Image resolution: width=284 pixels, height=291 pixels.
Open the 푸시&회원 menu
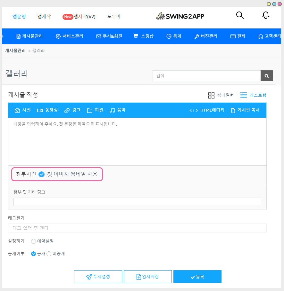109,36
